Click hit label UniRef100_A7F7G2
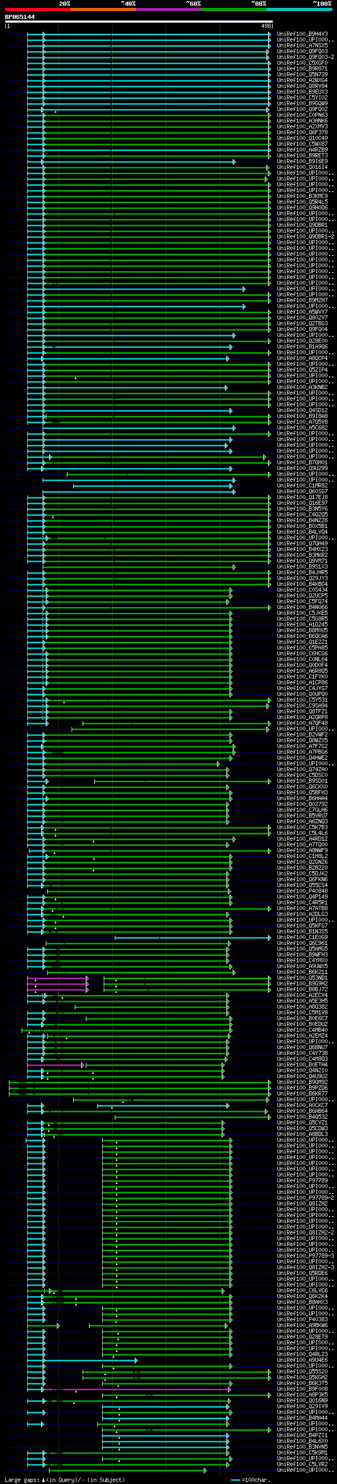 click(x=302, y=746)
